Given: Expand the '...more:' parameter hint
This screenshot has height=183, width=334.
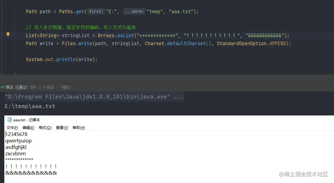Looking at the screenshot, I should [134, 11].
